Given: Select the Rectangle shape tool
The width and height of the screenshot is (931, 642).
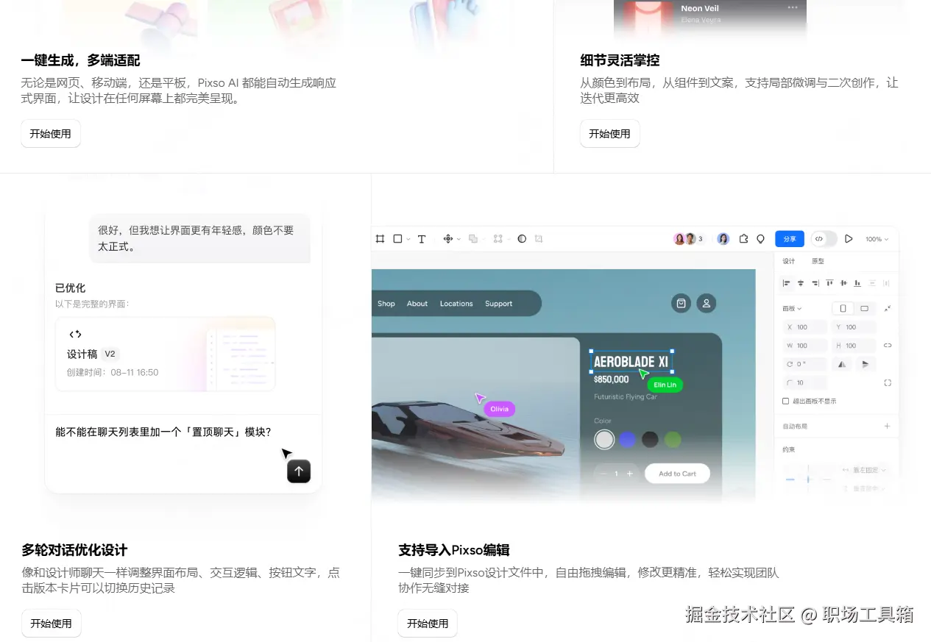Looking at the screenshot, I should click(398, 239).
